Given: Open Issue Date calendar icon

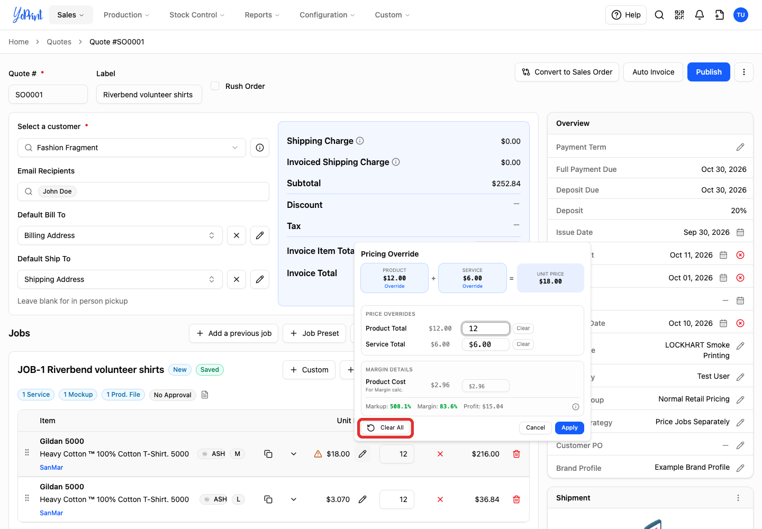Looking at the screenshot, I should 740,232.
